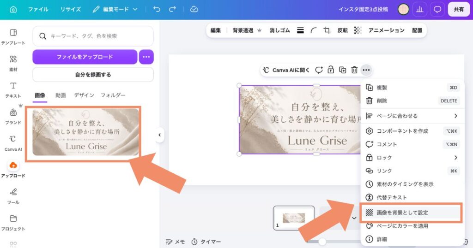Open the 素材 elements panel
The height and width of the screenshot is (248, 473).
coord(13,63)
